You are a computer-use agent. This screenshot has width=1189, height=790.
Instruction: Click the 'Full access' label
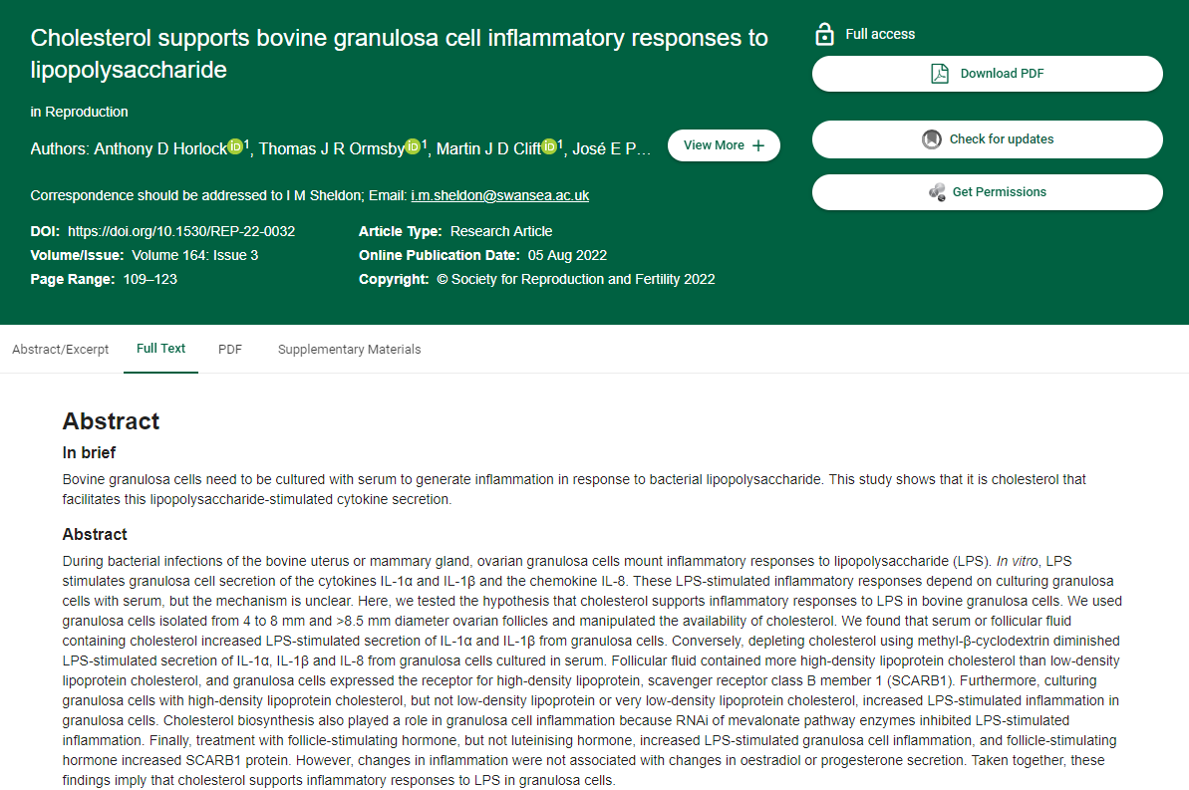(x=880, y=34)
